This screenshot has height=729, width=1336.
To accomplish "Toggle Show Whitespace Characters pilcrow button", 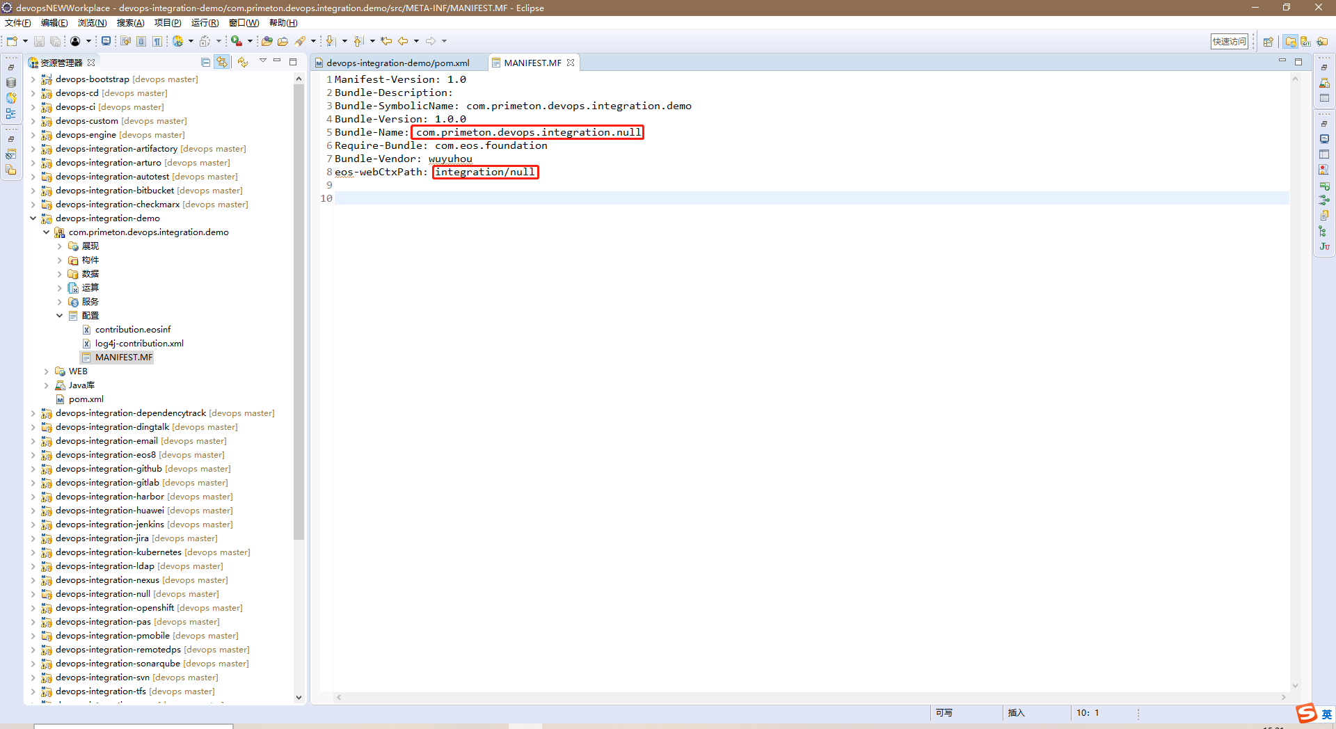I will coord(157,42).
